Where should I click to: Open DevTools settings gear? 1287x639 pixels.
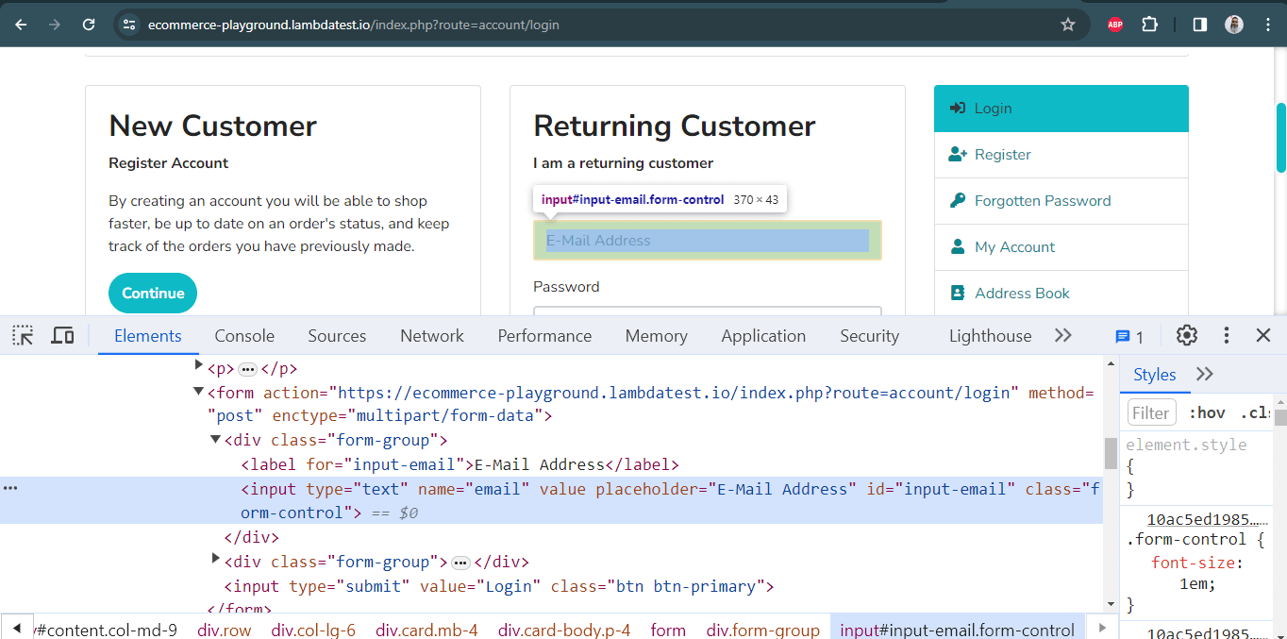pos(1186,335)
